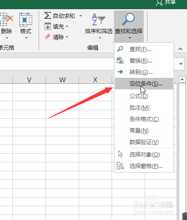Click the Sort & Filter (排序和筛选) icon
Image resolution: width=187 pixels, height=220 pixels.
point(98,19)
